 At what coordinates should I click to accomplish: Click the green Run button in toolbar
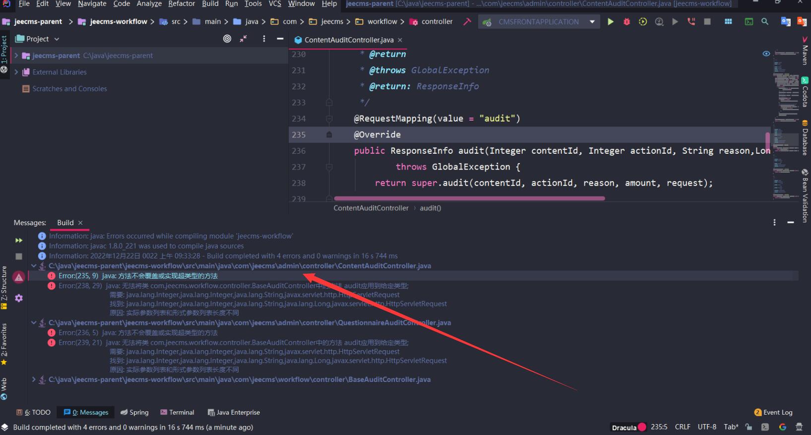[x=611, y=22]
